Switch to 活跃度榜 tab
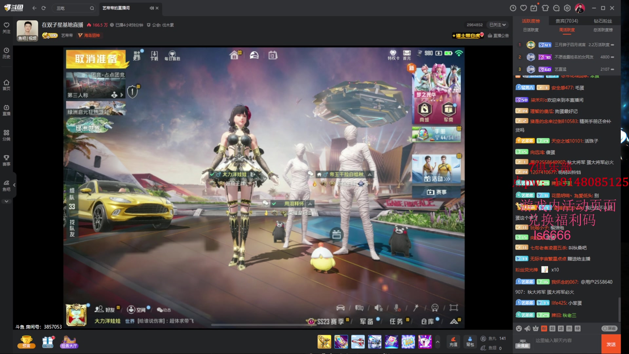Screen dimensions: 629x354 click(531, 21)
